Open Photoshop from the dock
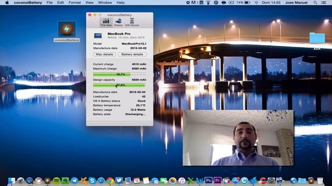 [209, 180]
